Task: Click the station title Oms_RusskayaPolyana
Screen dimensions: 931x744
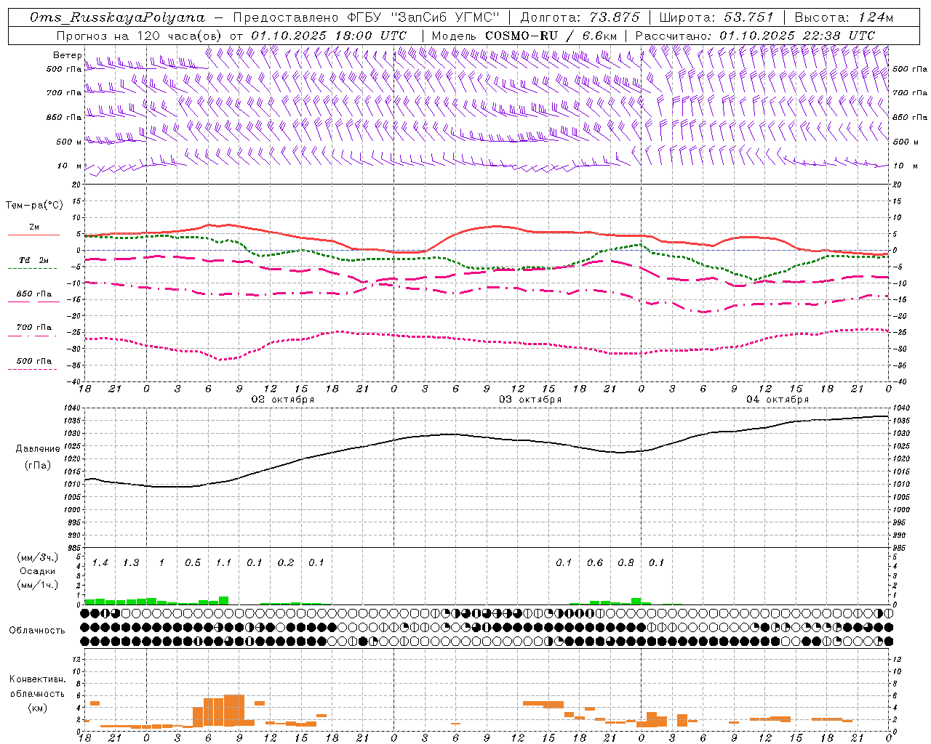Action: pyautogui.click(x=118, y=17)
